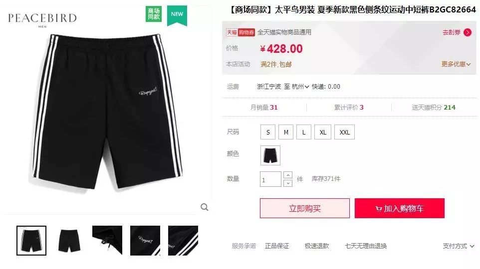This screenshot has width=480, height=269.
Task: Select the black shorts color swatch
Action: [x=270, y=155]
